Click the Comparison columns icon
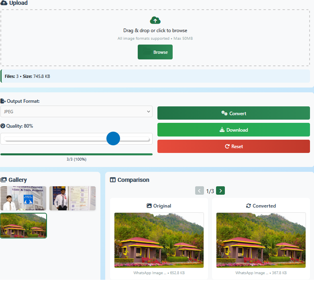This screenshot has height=281, width=314. click(x=113, y=180)
